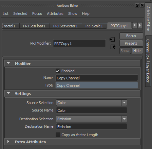
Task: Click the select output connection icon
Action: [x=113, y=47]
